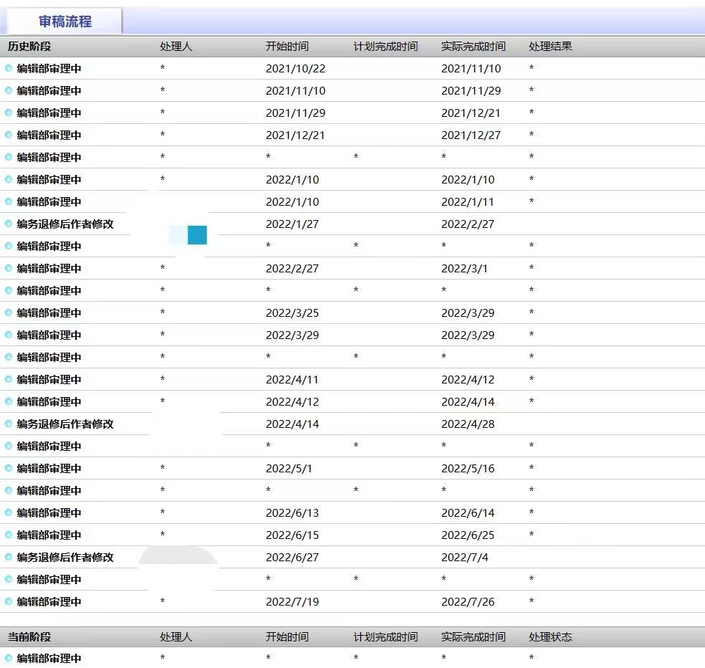Click the 处理状态 header in the current stage section
This screenshot has height=668, width=705.
pos(550,637)
